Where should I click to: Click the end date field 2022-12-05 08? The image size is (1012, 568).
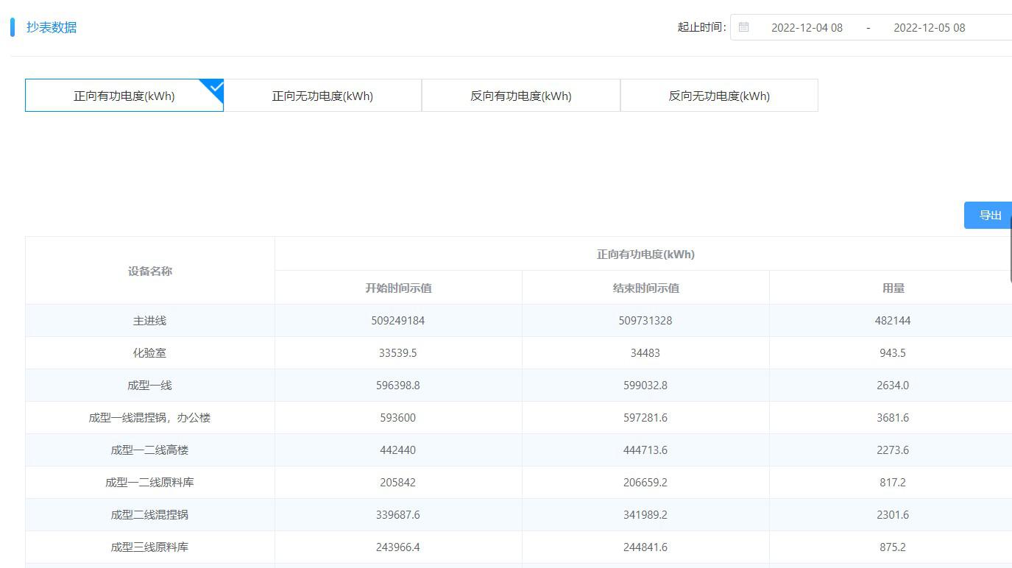pos(929,28)
